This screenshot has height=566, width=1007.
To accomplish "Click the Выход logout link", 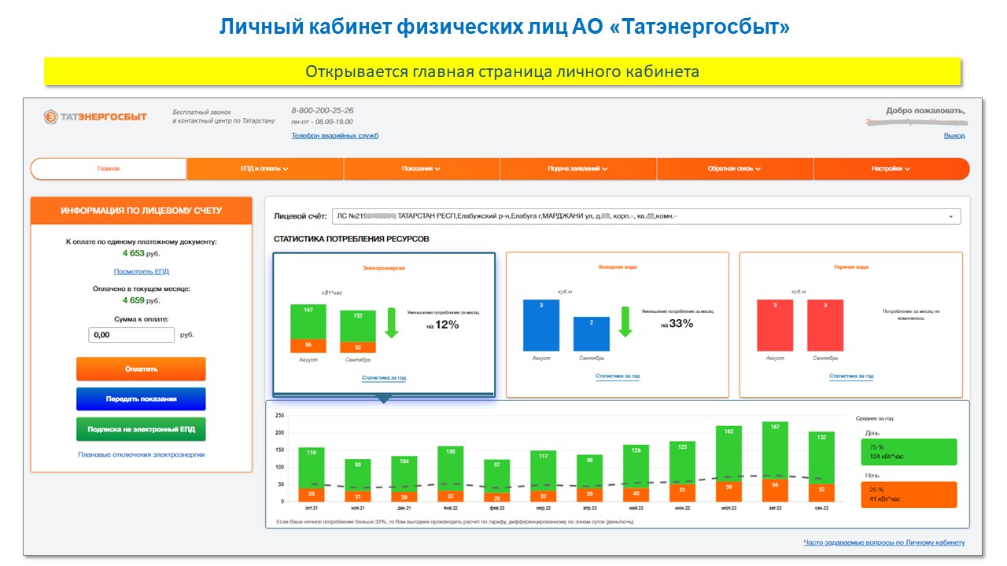I will (x=954, y=135).
